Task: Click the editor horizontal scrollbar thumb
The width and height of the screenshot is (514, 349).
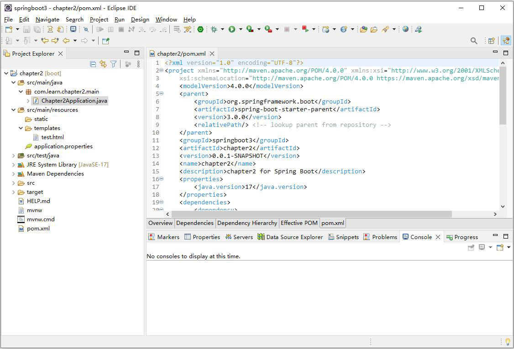Action: pos(311,214)
